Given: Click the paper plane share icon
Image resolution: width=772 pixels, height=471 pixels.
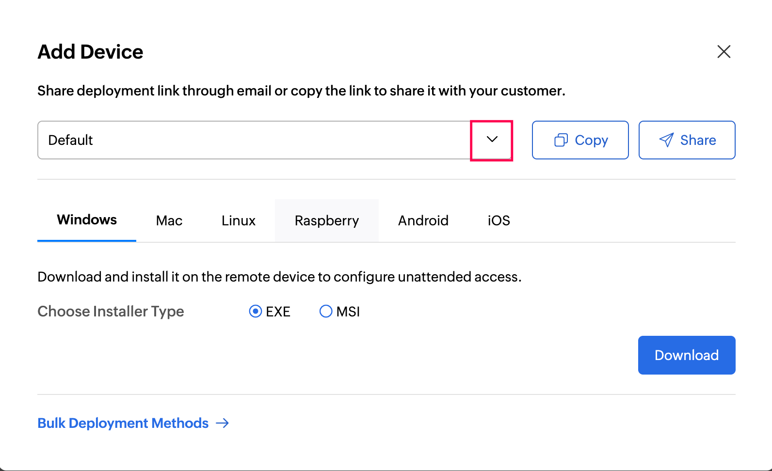Looking at the screenshot, I should click(666, 140).
